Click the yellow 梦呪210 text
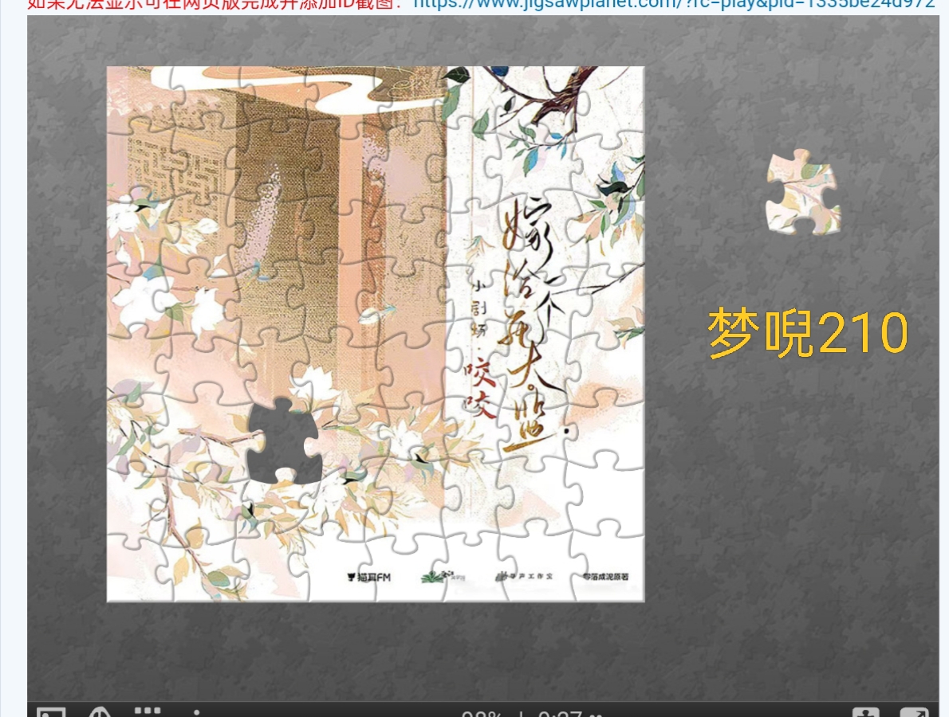Screen dimensions: 949x717 tap(807, 332)
